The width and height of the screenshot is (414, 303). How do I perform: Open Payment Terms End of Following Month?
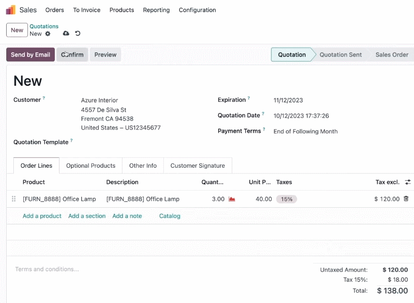305,131
